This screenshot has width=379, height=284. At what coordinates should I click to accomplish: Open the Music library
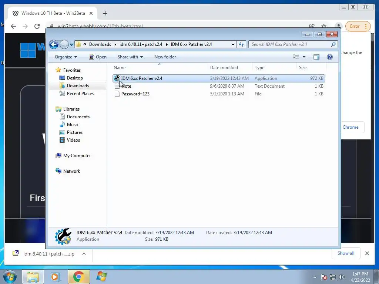point(73,124)
